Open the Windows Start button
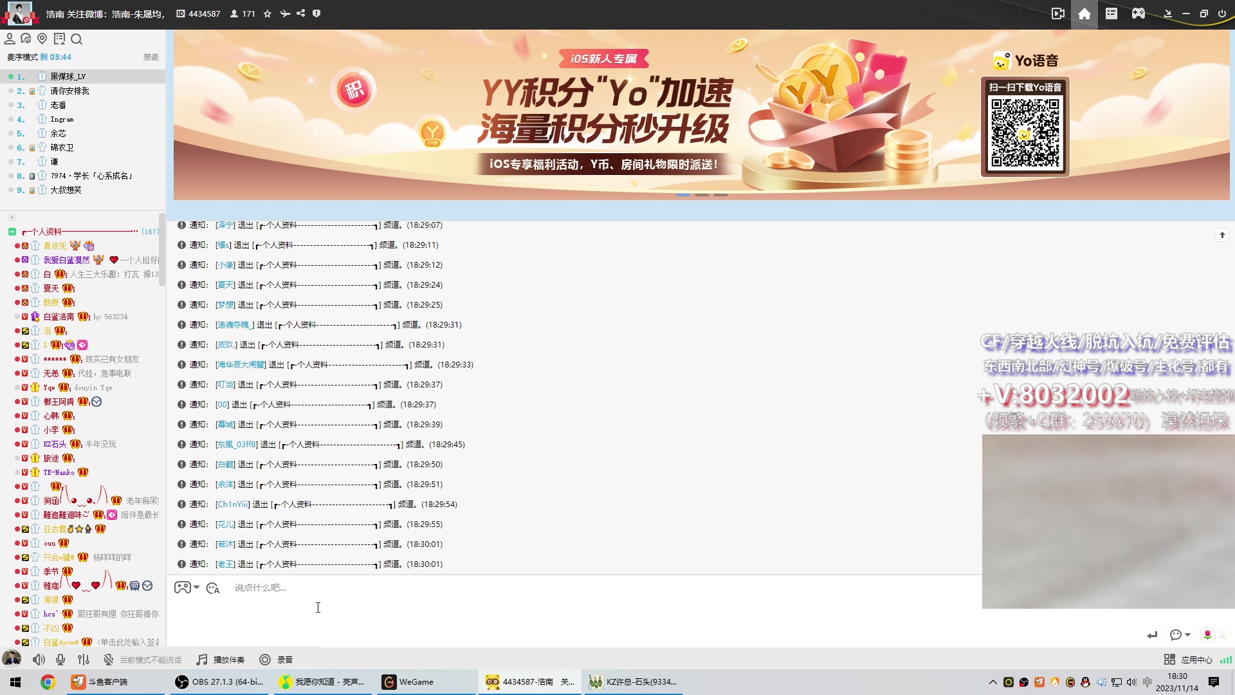 (x=15, y=682)
